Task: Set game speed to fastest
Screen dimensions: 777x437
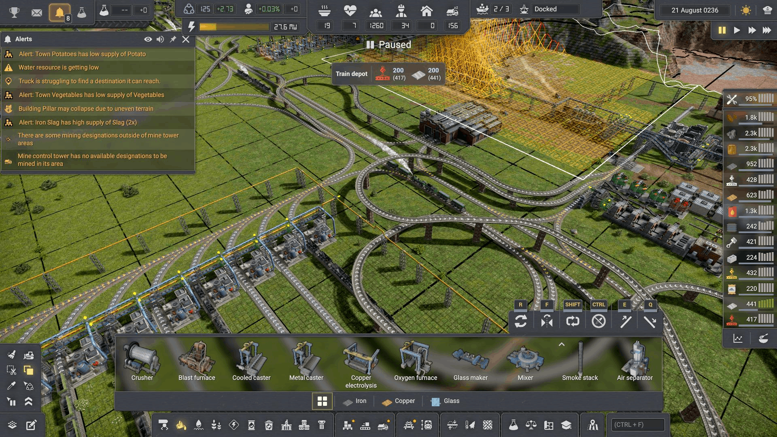Action: (766, 30)
